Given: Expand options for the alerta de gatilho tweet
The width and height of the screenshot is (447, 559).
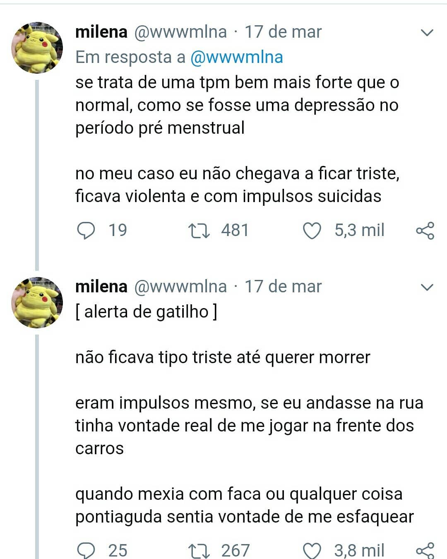Looking at the screenshot, I should pos(426,287).
